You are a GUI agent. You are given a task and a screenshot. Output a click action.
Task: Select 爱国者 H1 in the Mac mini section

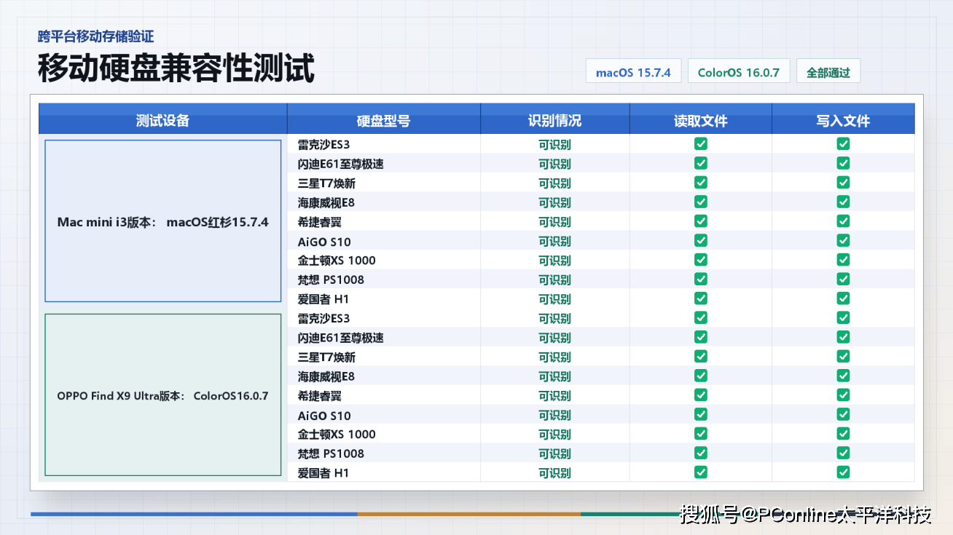coord(323,299)
